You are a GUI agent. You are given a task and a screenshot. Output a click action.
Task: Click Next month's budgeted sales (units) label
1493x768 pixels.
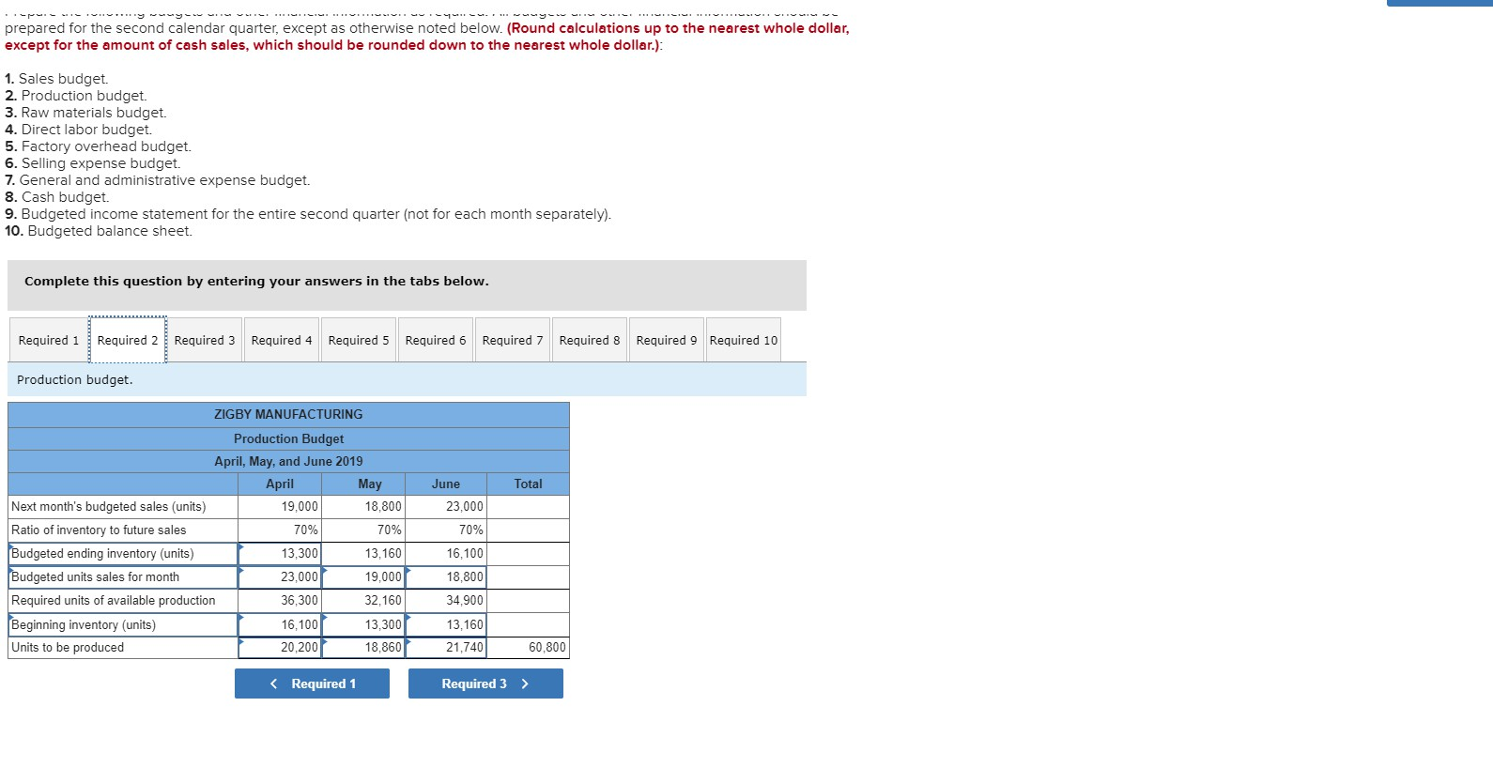tap(109, 507)
